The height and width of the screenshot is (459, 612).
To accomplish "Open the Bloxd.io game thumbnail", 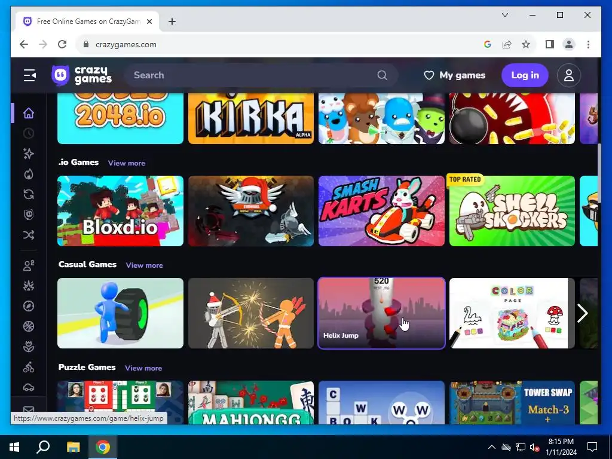I will (x=120, y=211).
